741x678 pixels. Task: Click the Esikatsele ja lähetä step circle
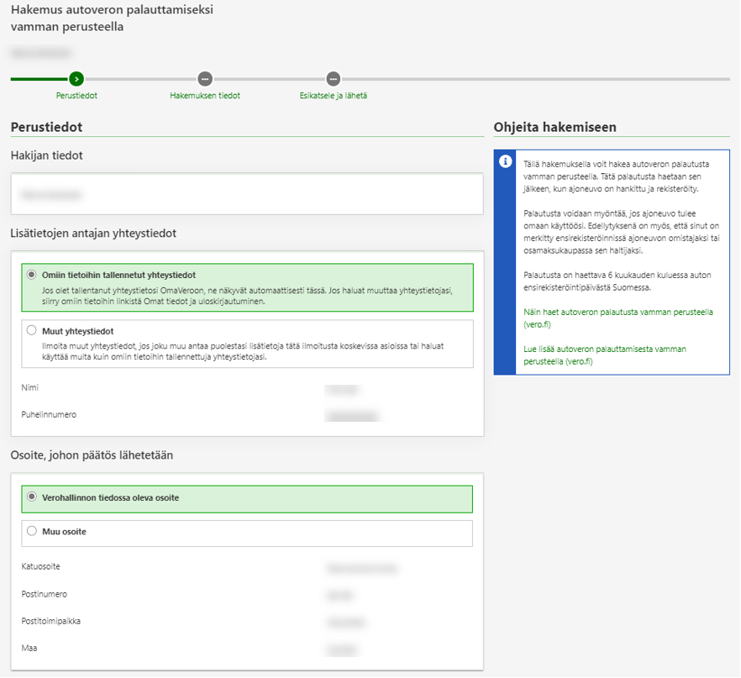(x=334, y=79)
